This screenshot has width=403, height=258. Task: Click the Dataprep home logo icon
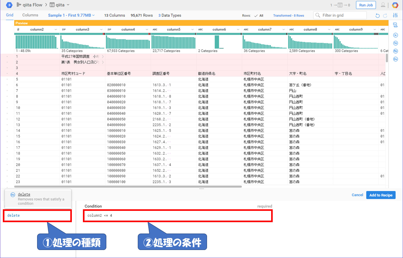9,5
